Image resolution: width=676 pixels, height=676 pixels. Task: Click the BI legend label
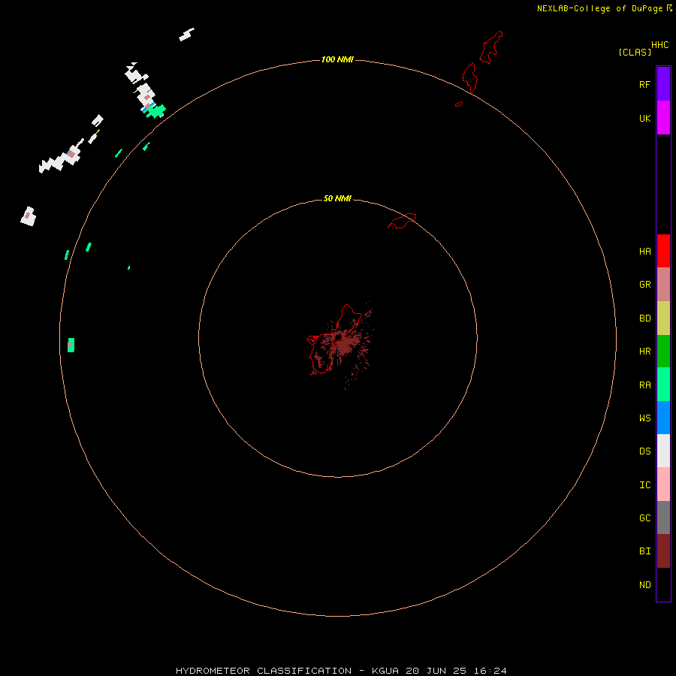[644, 551]
